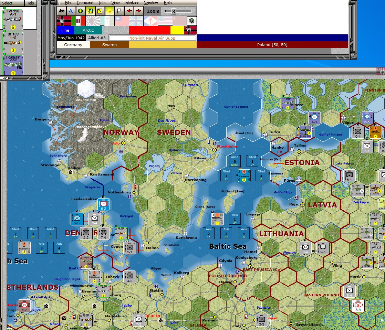Image resolution: width=385 pixels, height=330 pixels.
Task: Select the aircraft counter near Bremen
Action: [x=104, y=291]
